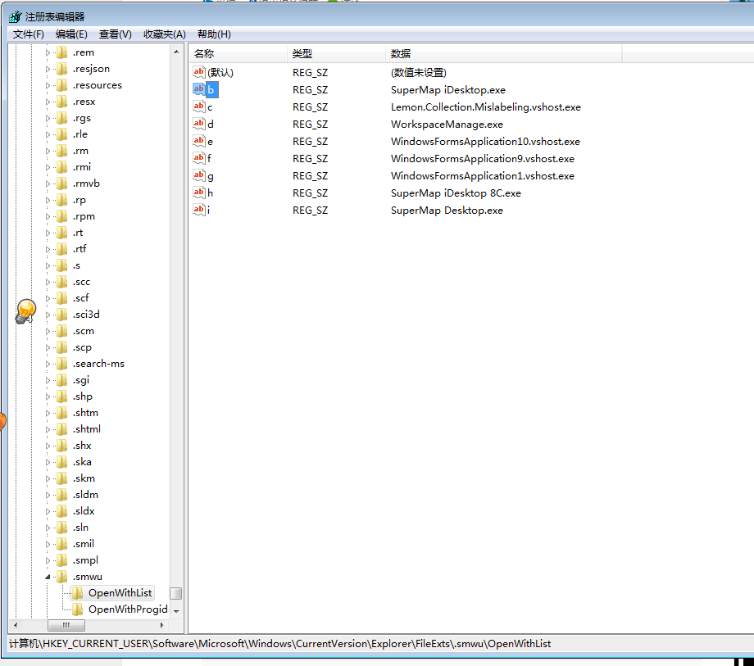Click the OpenWithProgid folder icon

click(78, 609)
